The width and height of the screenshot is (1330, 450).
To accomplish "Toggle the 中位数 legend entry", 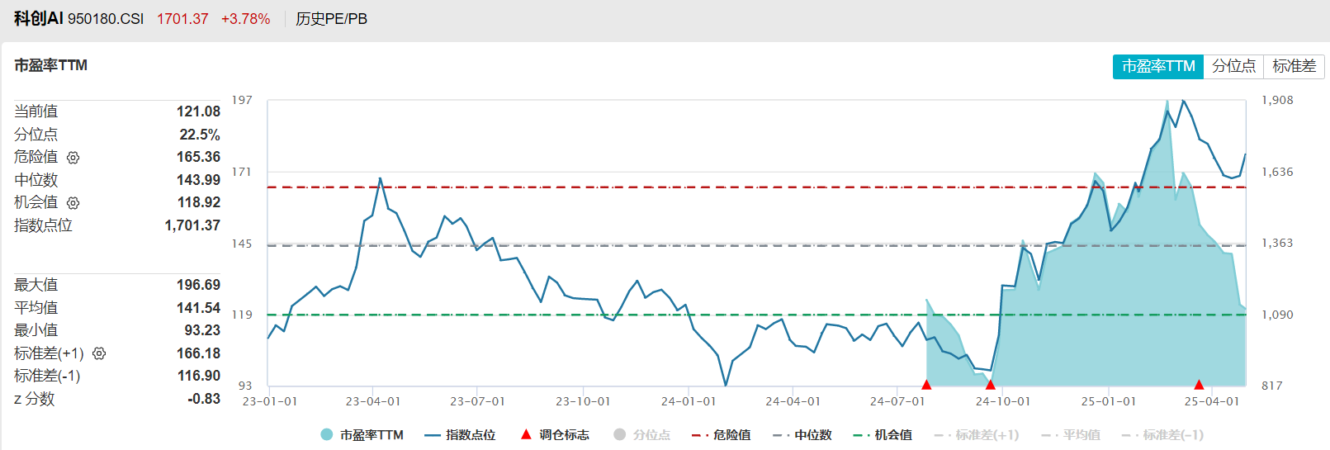I will coord(802,435).
